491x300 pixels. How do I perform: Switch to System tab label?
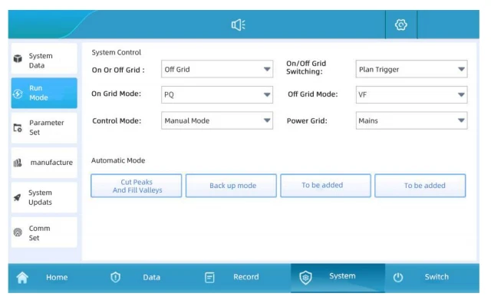click(342, 276)
